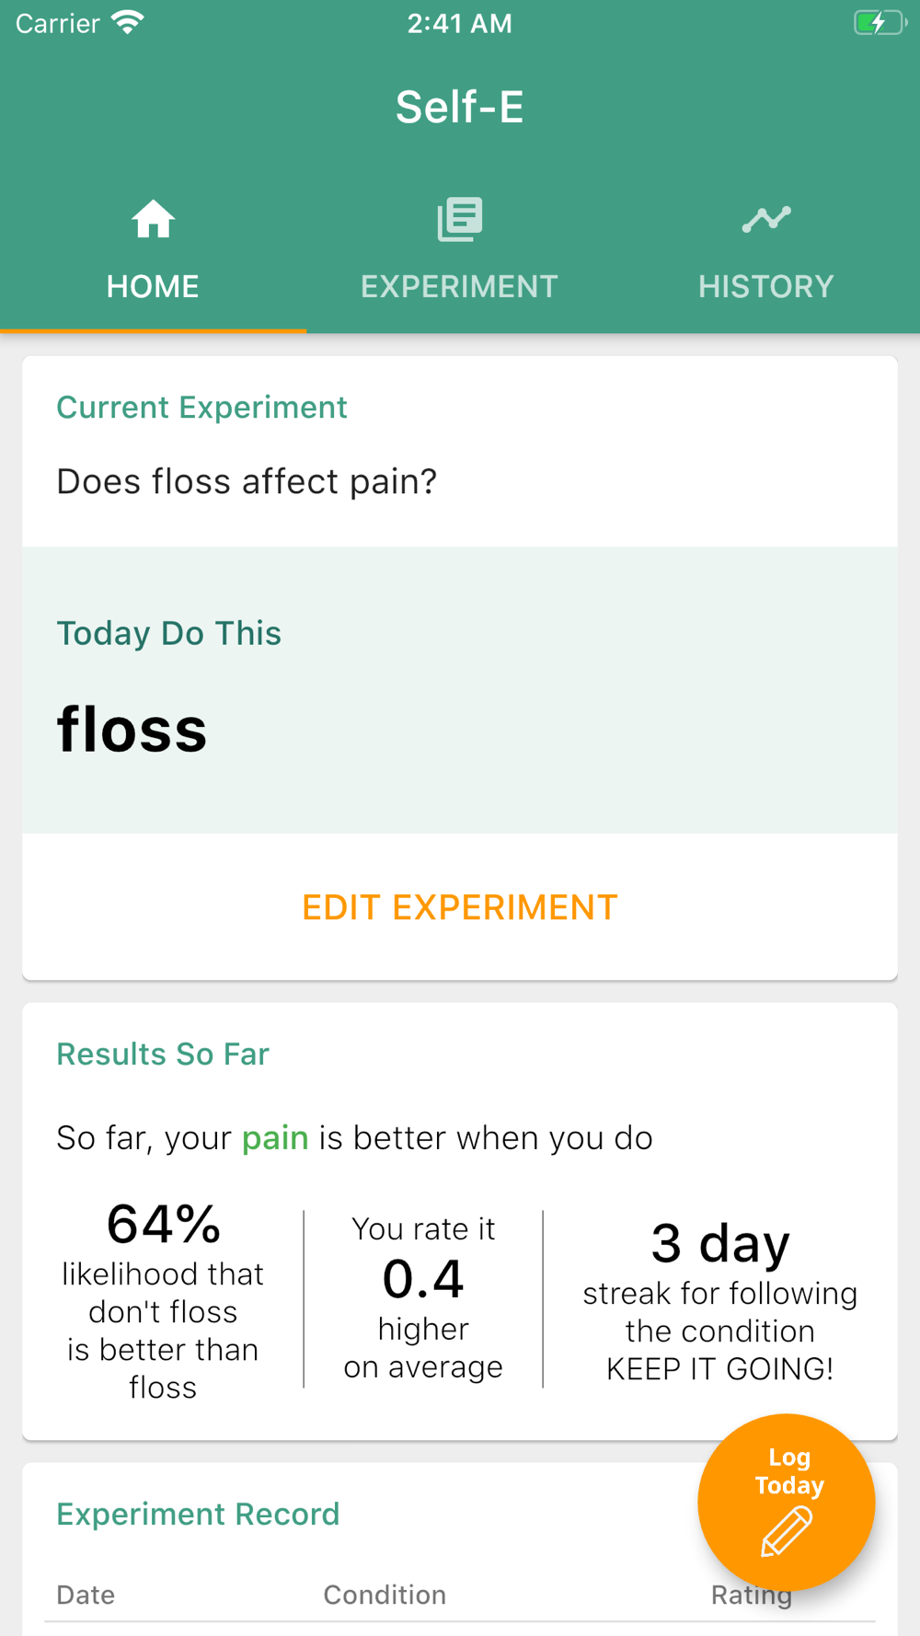Screen dimensions: 920x1636
Task: Tap the 3 day streak statistic
Action: coord(720,1243)
